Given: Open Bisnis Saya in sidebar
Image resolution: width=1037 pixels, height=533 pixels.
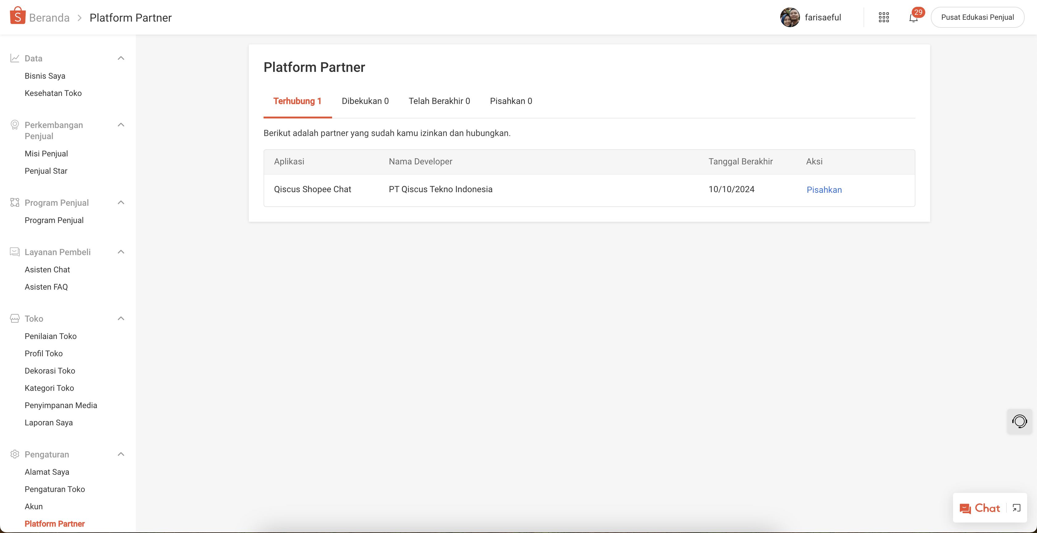Looking at the screenshot, I should (45, 76).
